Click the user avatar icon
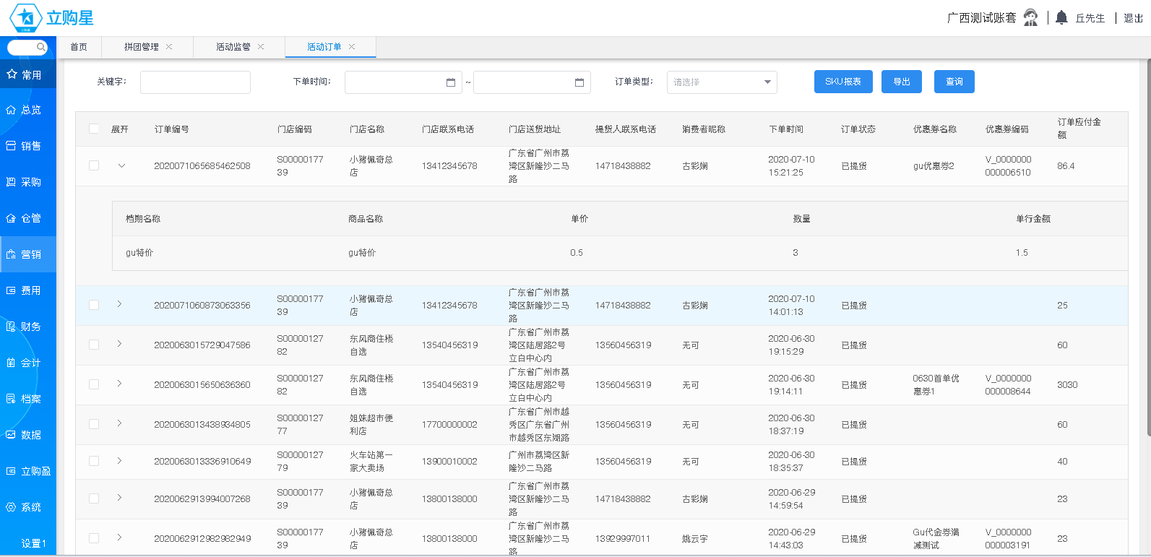 click(x=1031, y=17)
